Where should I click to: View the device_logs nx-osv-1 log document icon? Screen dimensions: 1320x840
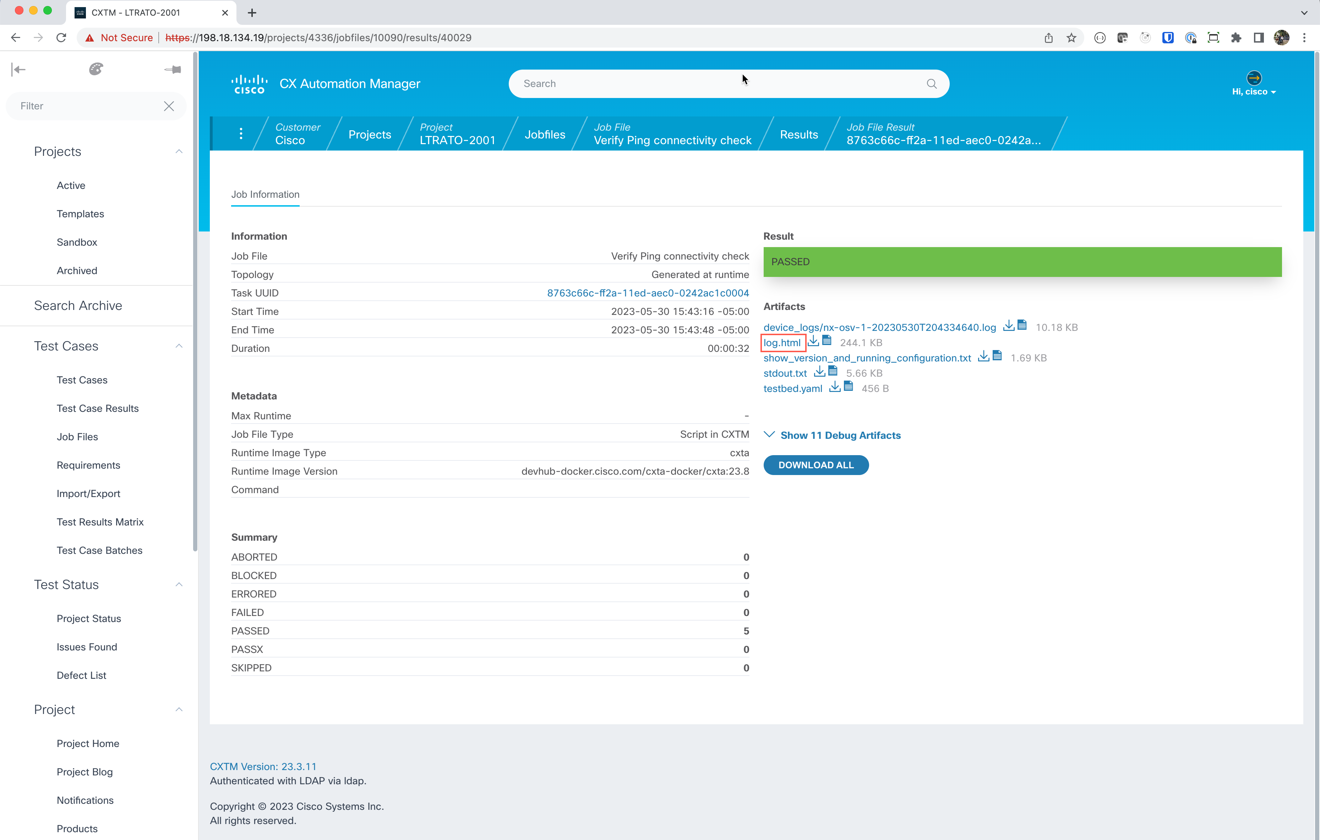[1022, 325]
